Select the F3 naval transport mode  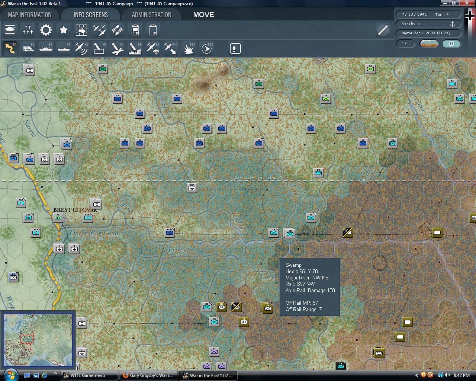click(x=46, y=48)
